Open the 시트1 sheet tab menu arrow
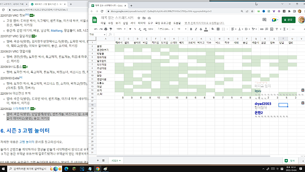This screenshot has width=305, height=172. pos(120,161)
